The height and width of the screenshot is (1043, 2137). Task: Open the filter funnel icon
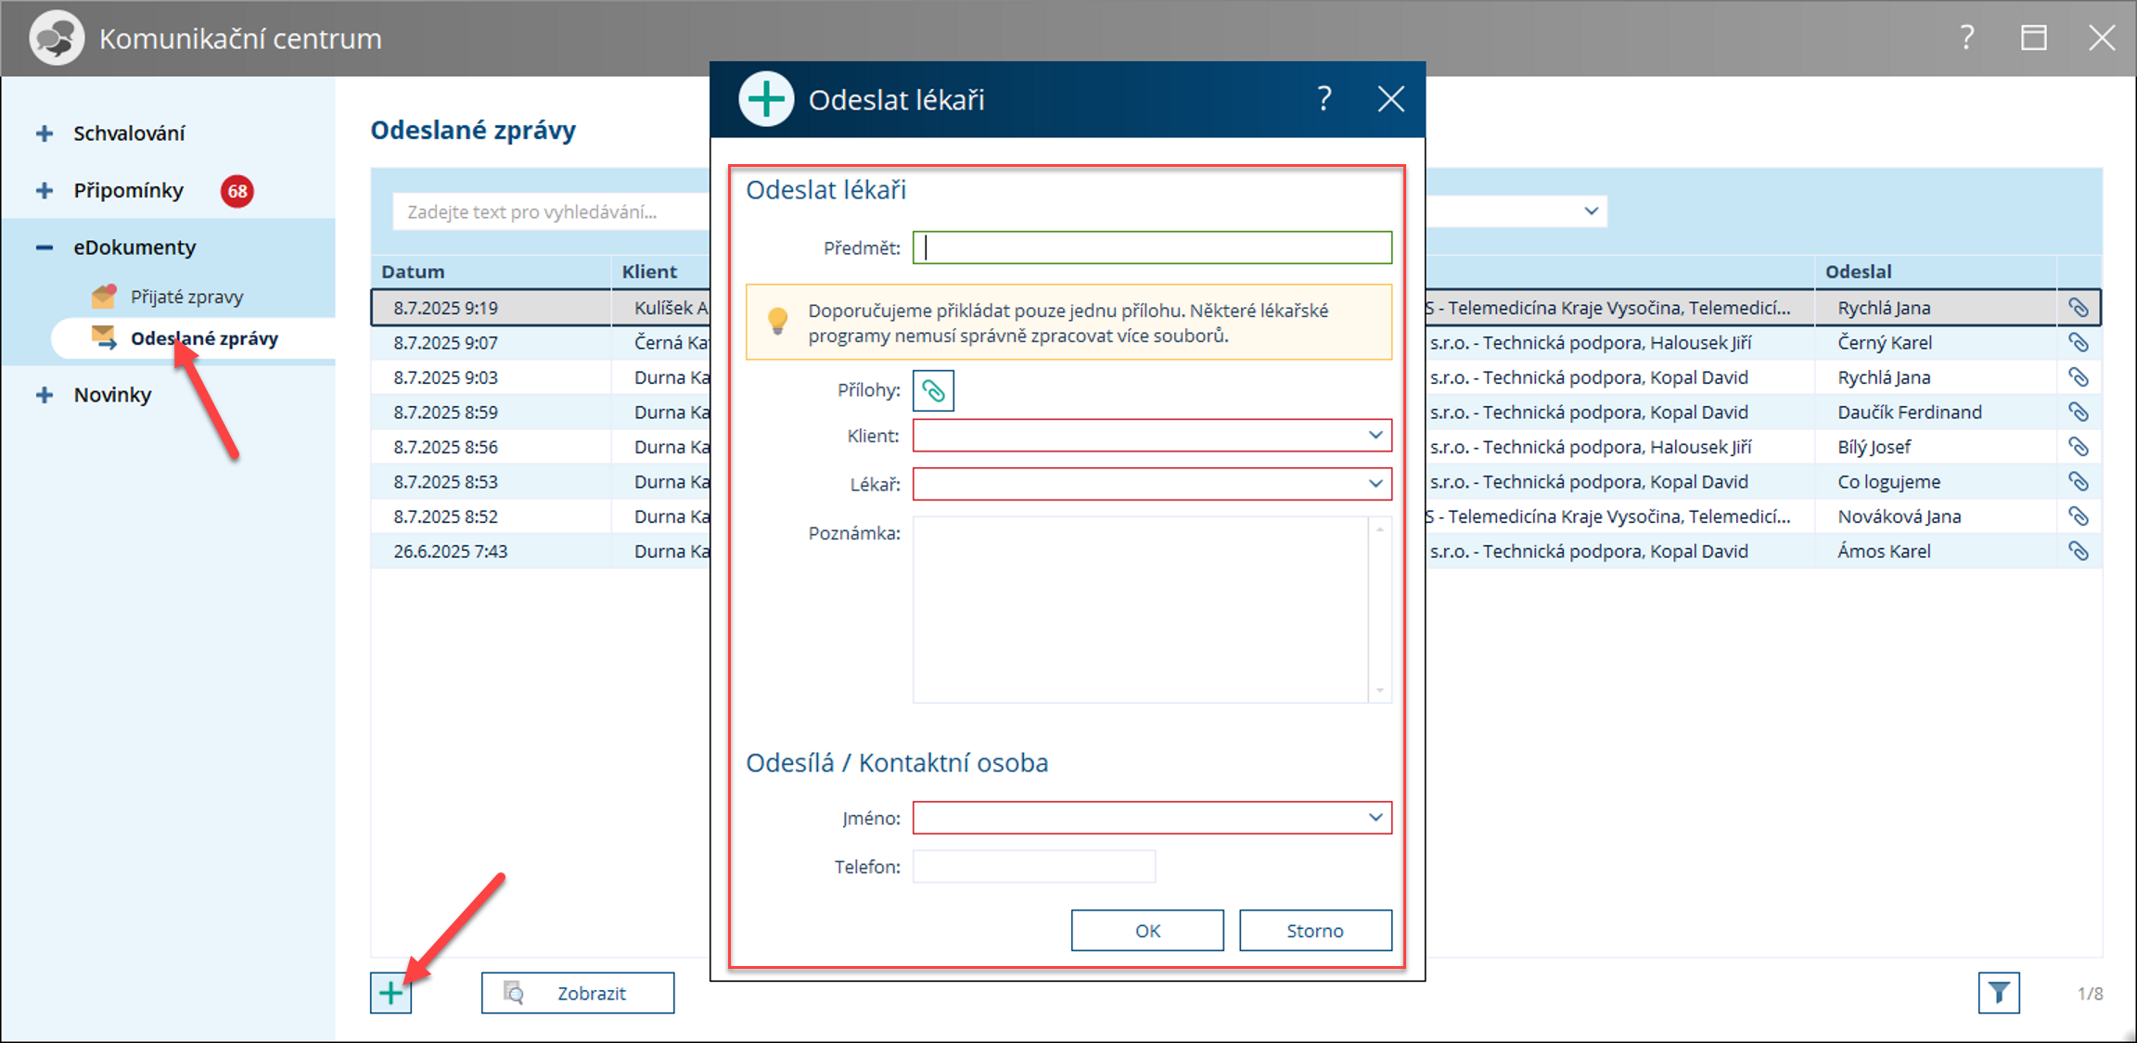(1998, 993)
